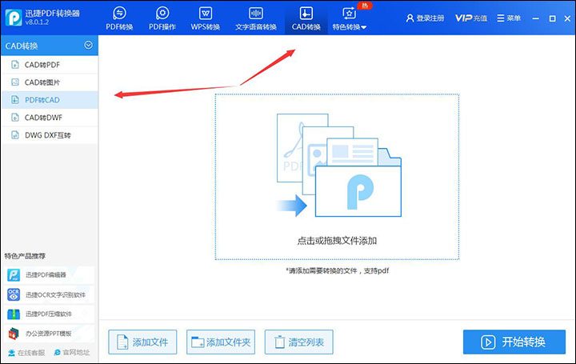Open 在线客服 online support
The height and width of the screenshot is (364, 576).
pyautogui.click(x=26, y=353)
